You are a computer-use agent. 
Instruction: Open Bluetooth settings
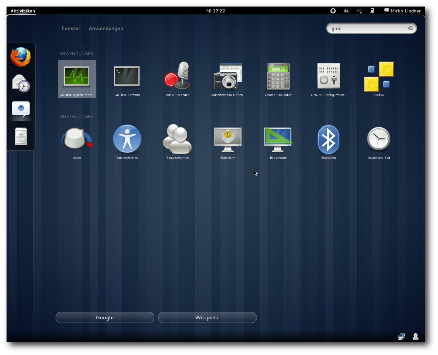point(328,142)
